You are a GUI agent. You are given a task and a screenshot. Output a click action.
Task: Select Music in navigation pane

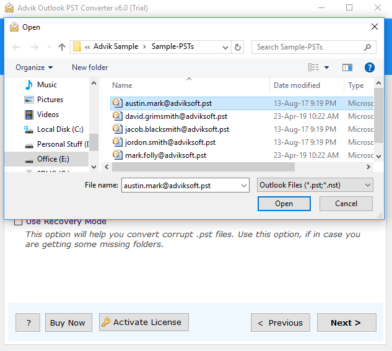46,85
